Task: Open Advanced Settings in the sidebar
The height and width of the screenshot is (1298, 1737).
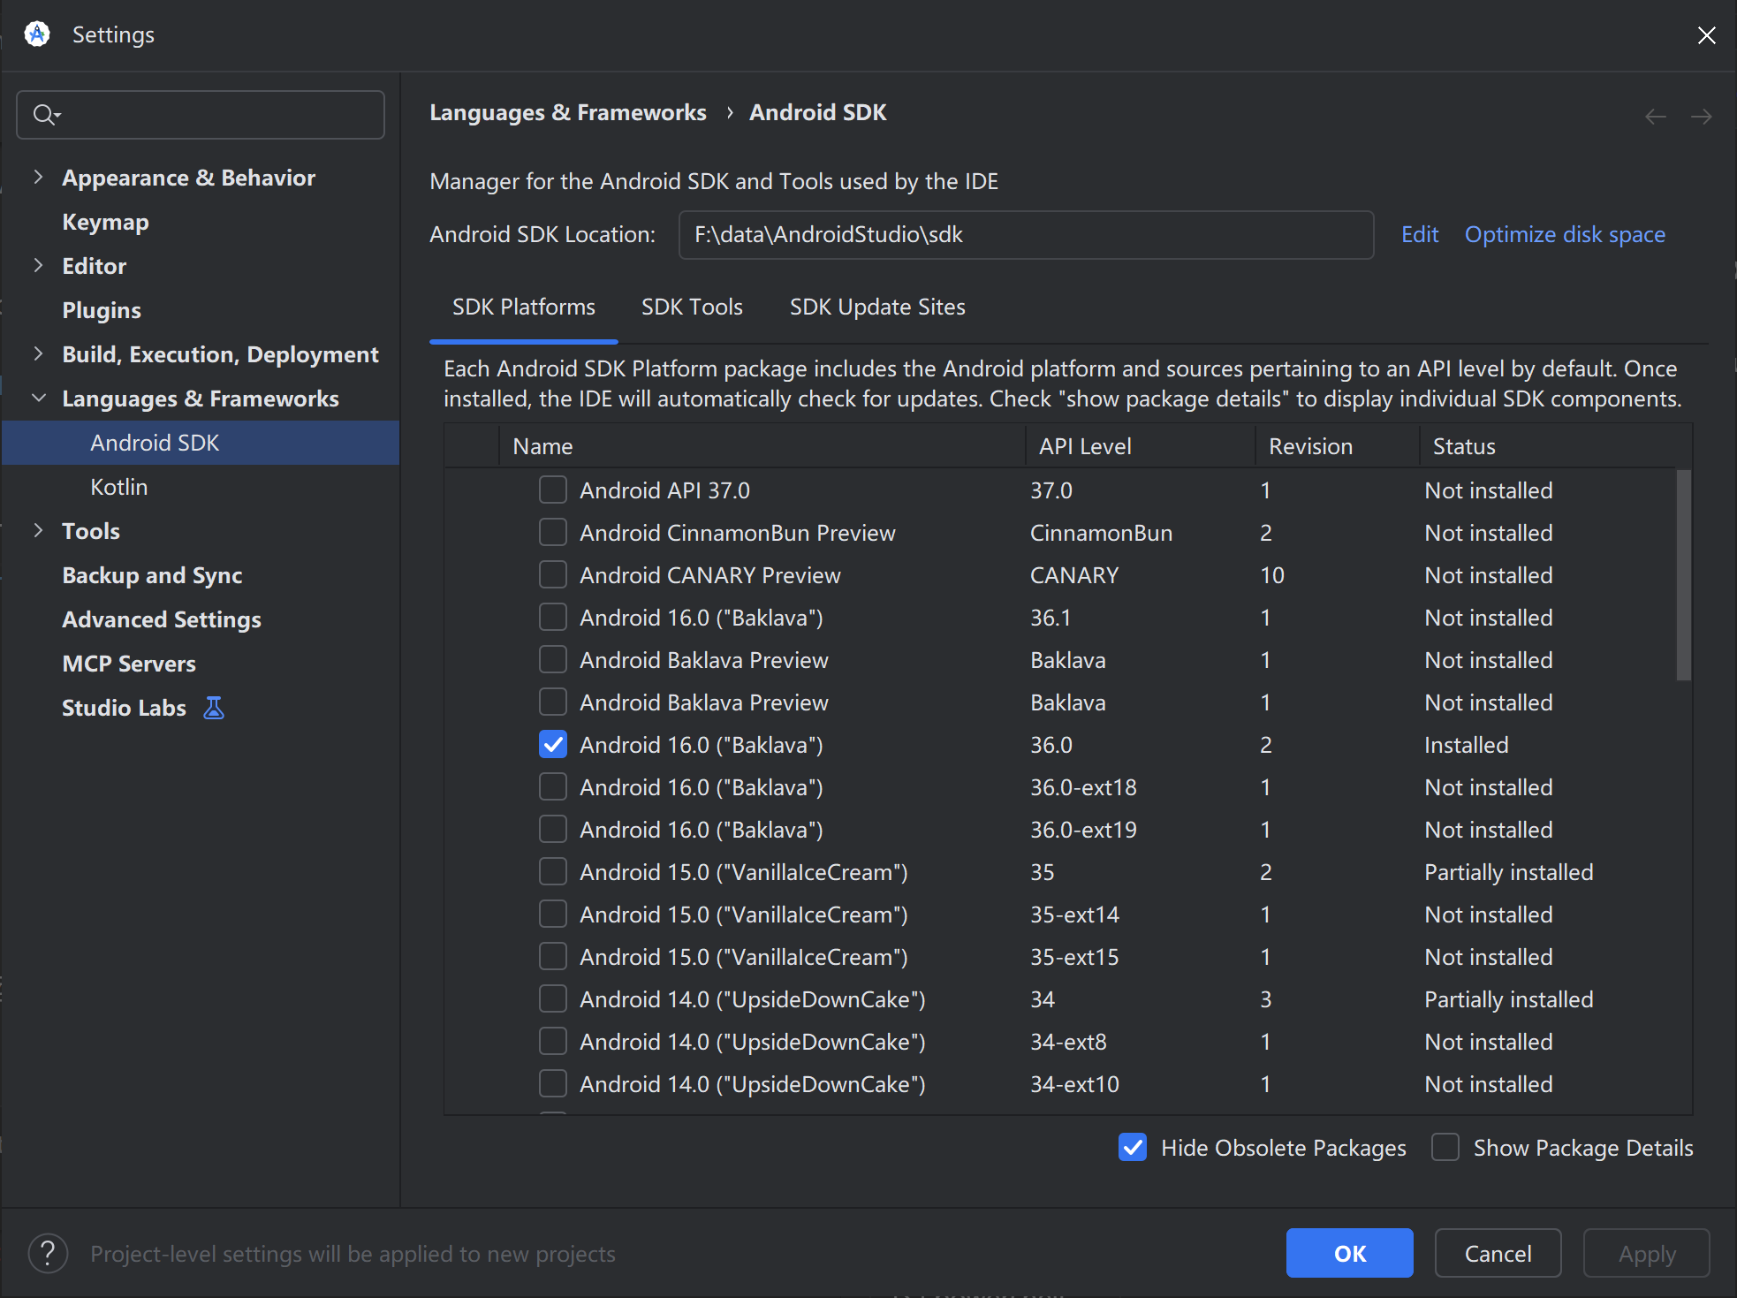Action: [162, 619]
